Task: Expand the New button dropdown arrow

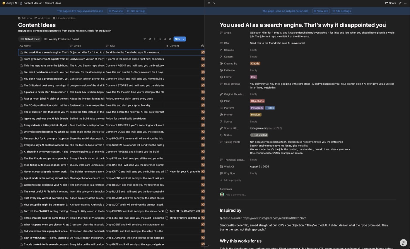Action: [184, 39]
